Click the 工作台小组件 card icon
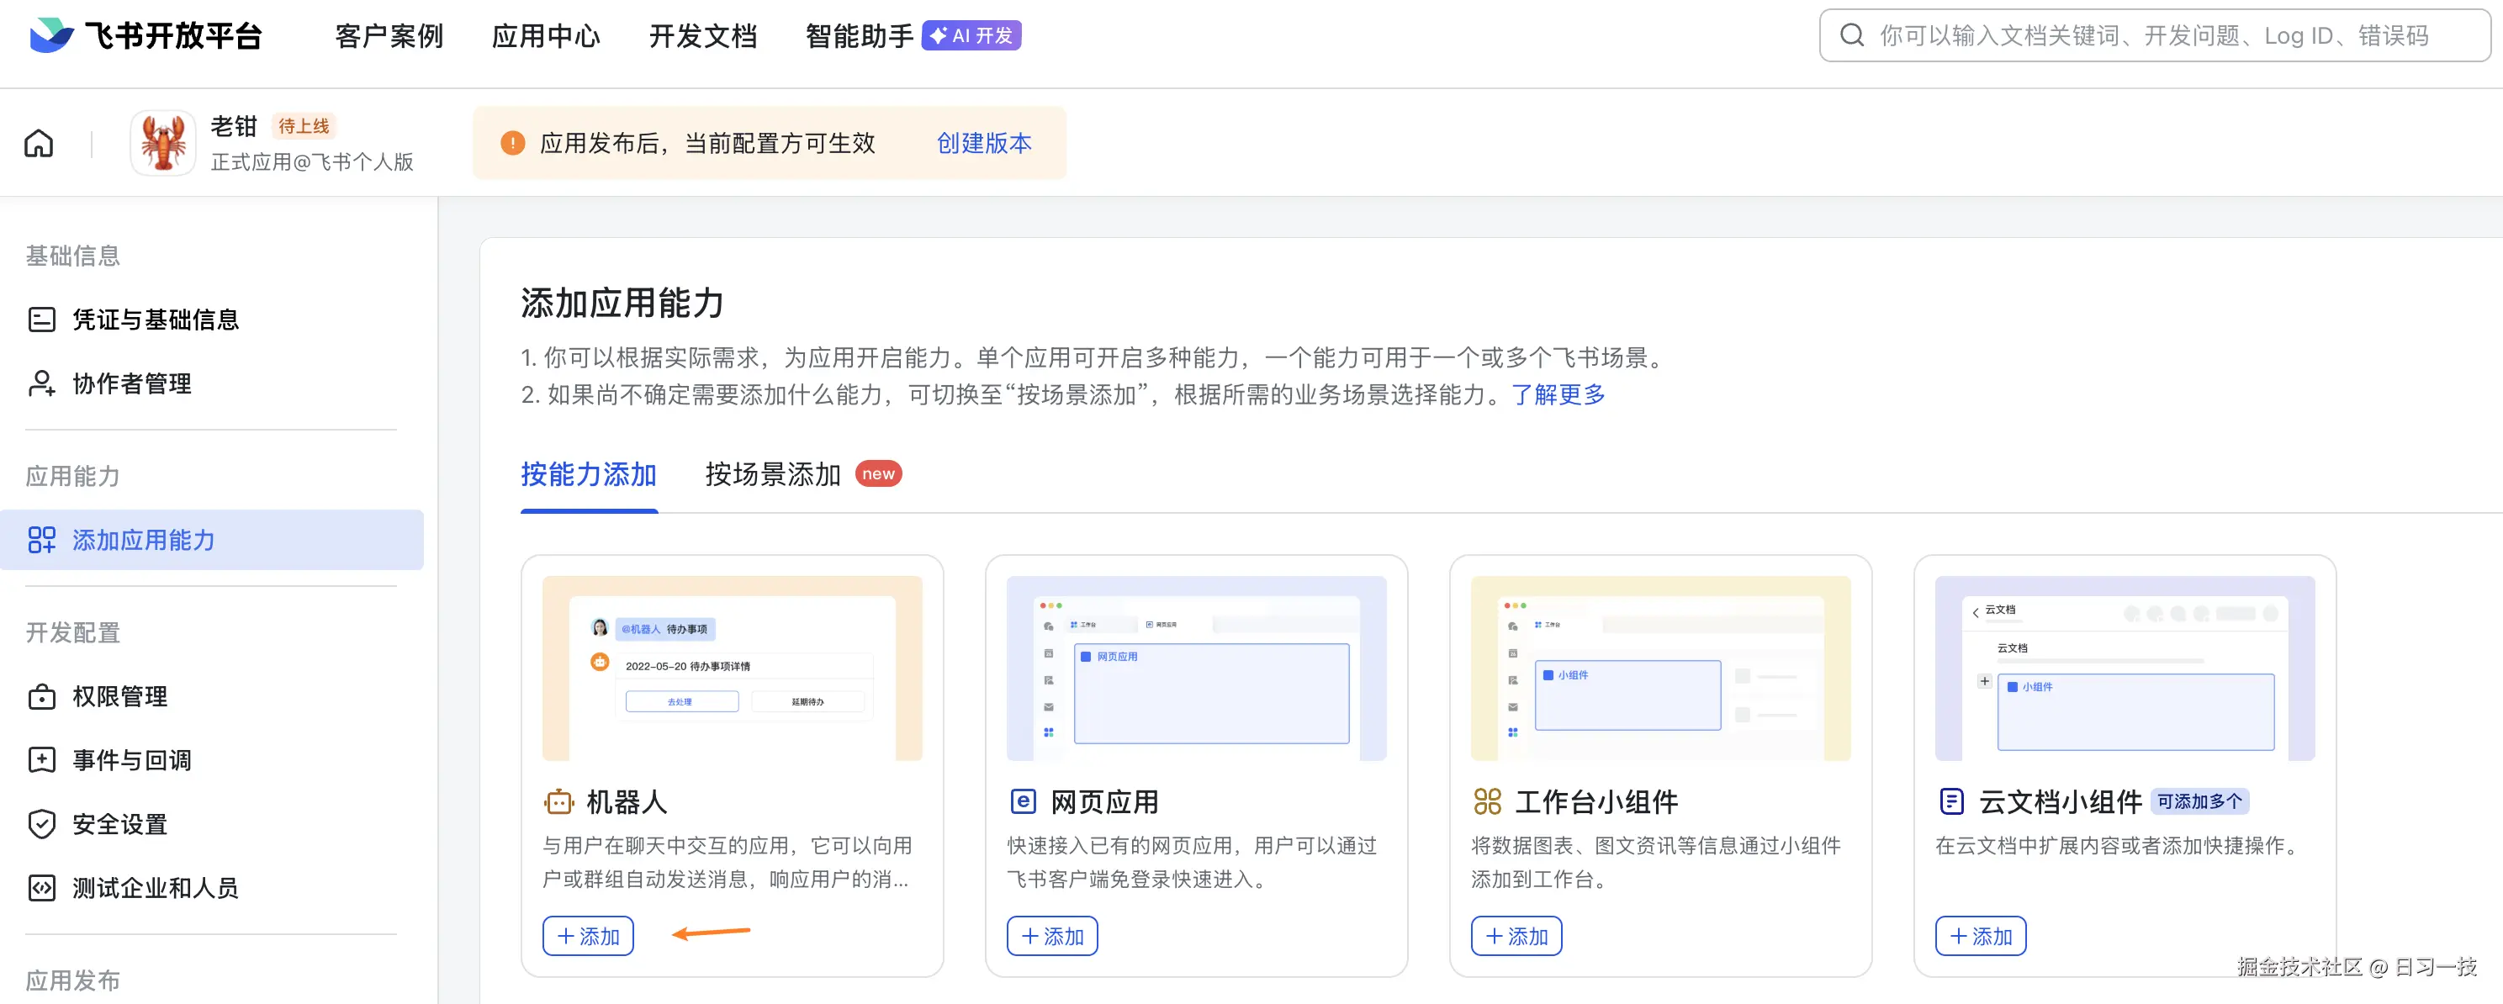Image resolution: width=2503 pixels, height=1004 pixels. pos(1488,802)
